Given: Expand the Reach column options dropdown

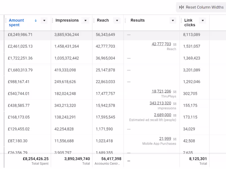Looking at the screenshot, I should click(117, 21).
